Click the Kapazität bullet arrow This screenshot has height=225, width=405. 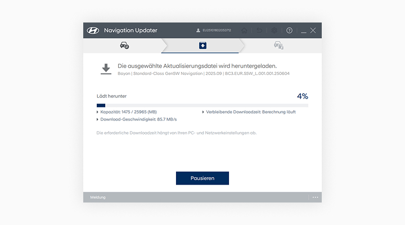pos(98,112)
